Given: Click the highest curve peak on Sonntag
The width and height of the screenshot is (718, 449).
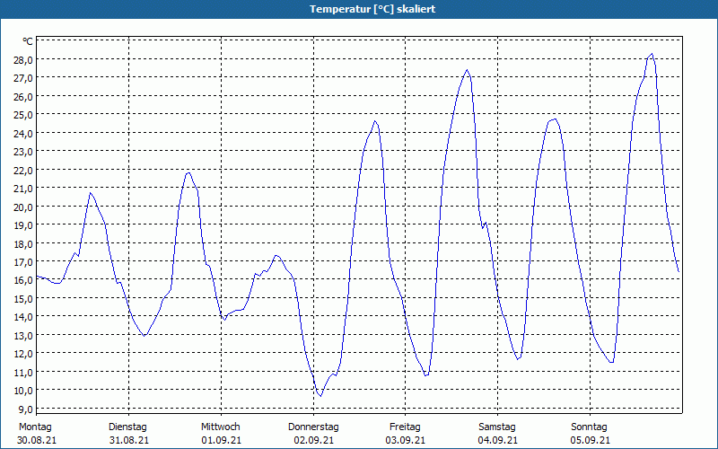Looking at the screenshot, I should (652, 54).
